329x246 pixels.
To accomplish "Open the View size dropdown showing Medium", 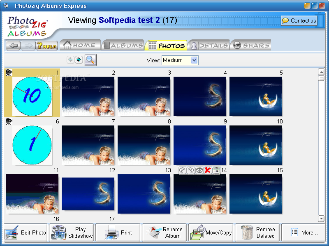I will point(180,60).
